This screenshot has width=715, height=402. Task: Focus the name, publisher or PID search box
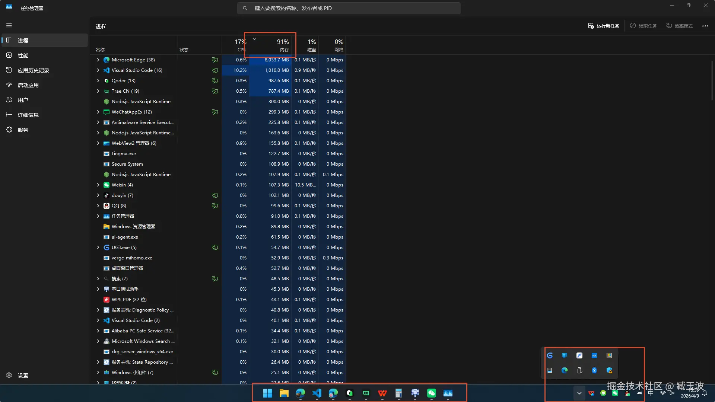[x=349, y=8]
